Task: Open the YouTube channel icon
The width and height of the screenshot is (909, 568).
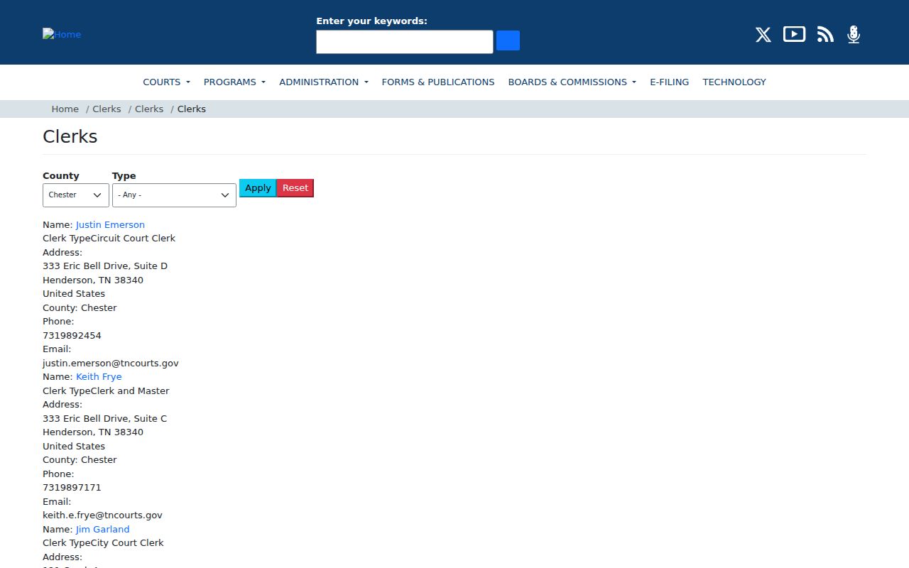Action: coord(794,34)
